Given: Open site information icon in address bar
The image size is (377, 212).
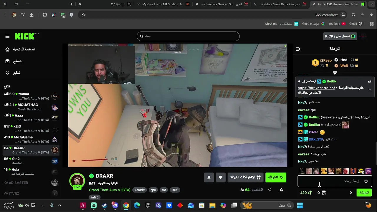Looking at the screenshot, I should point(343,15).
